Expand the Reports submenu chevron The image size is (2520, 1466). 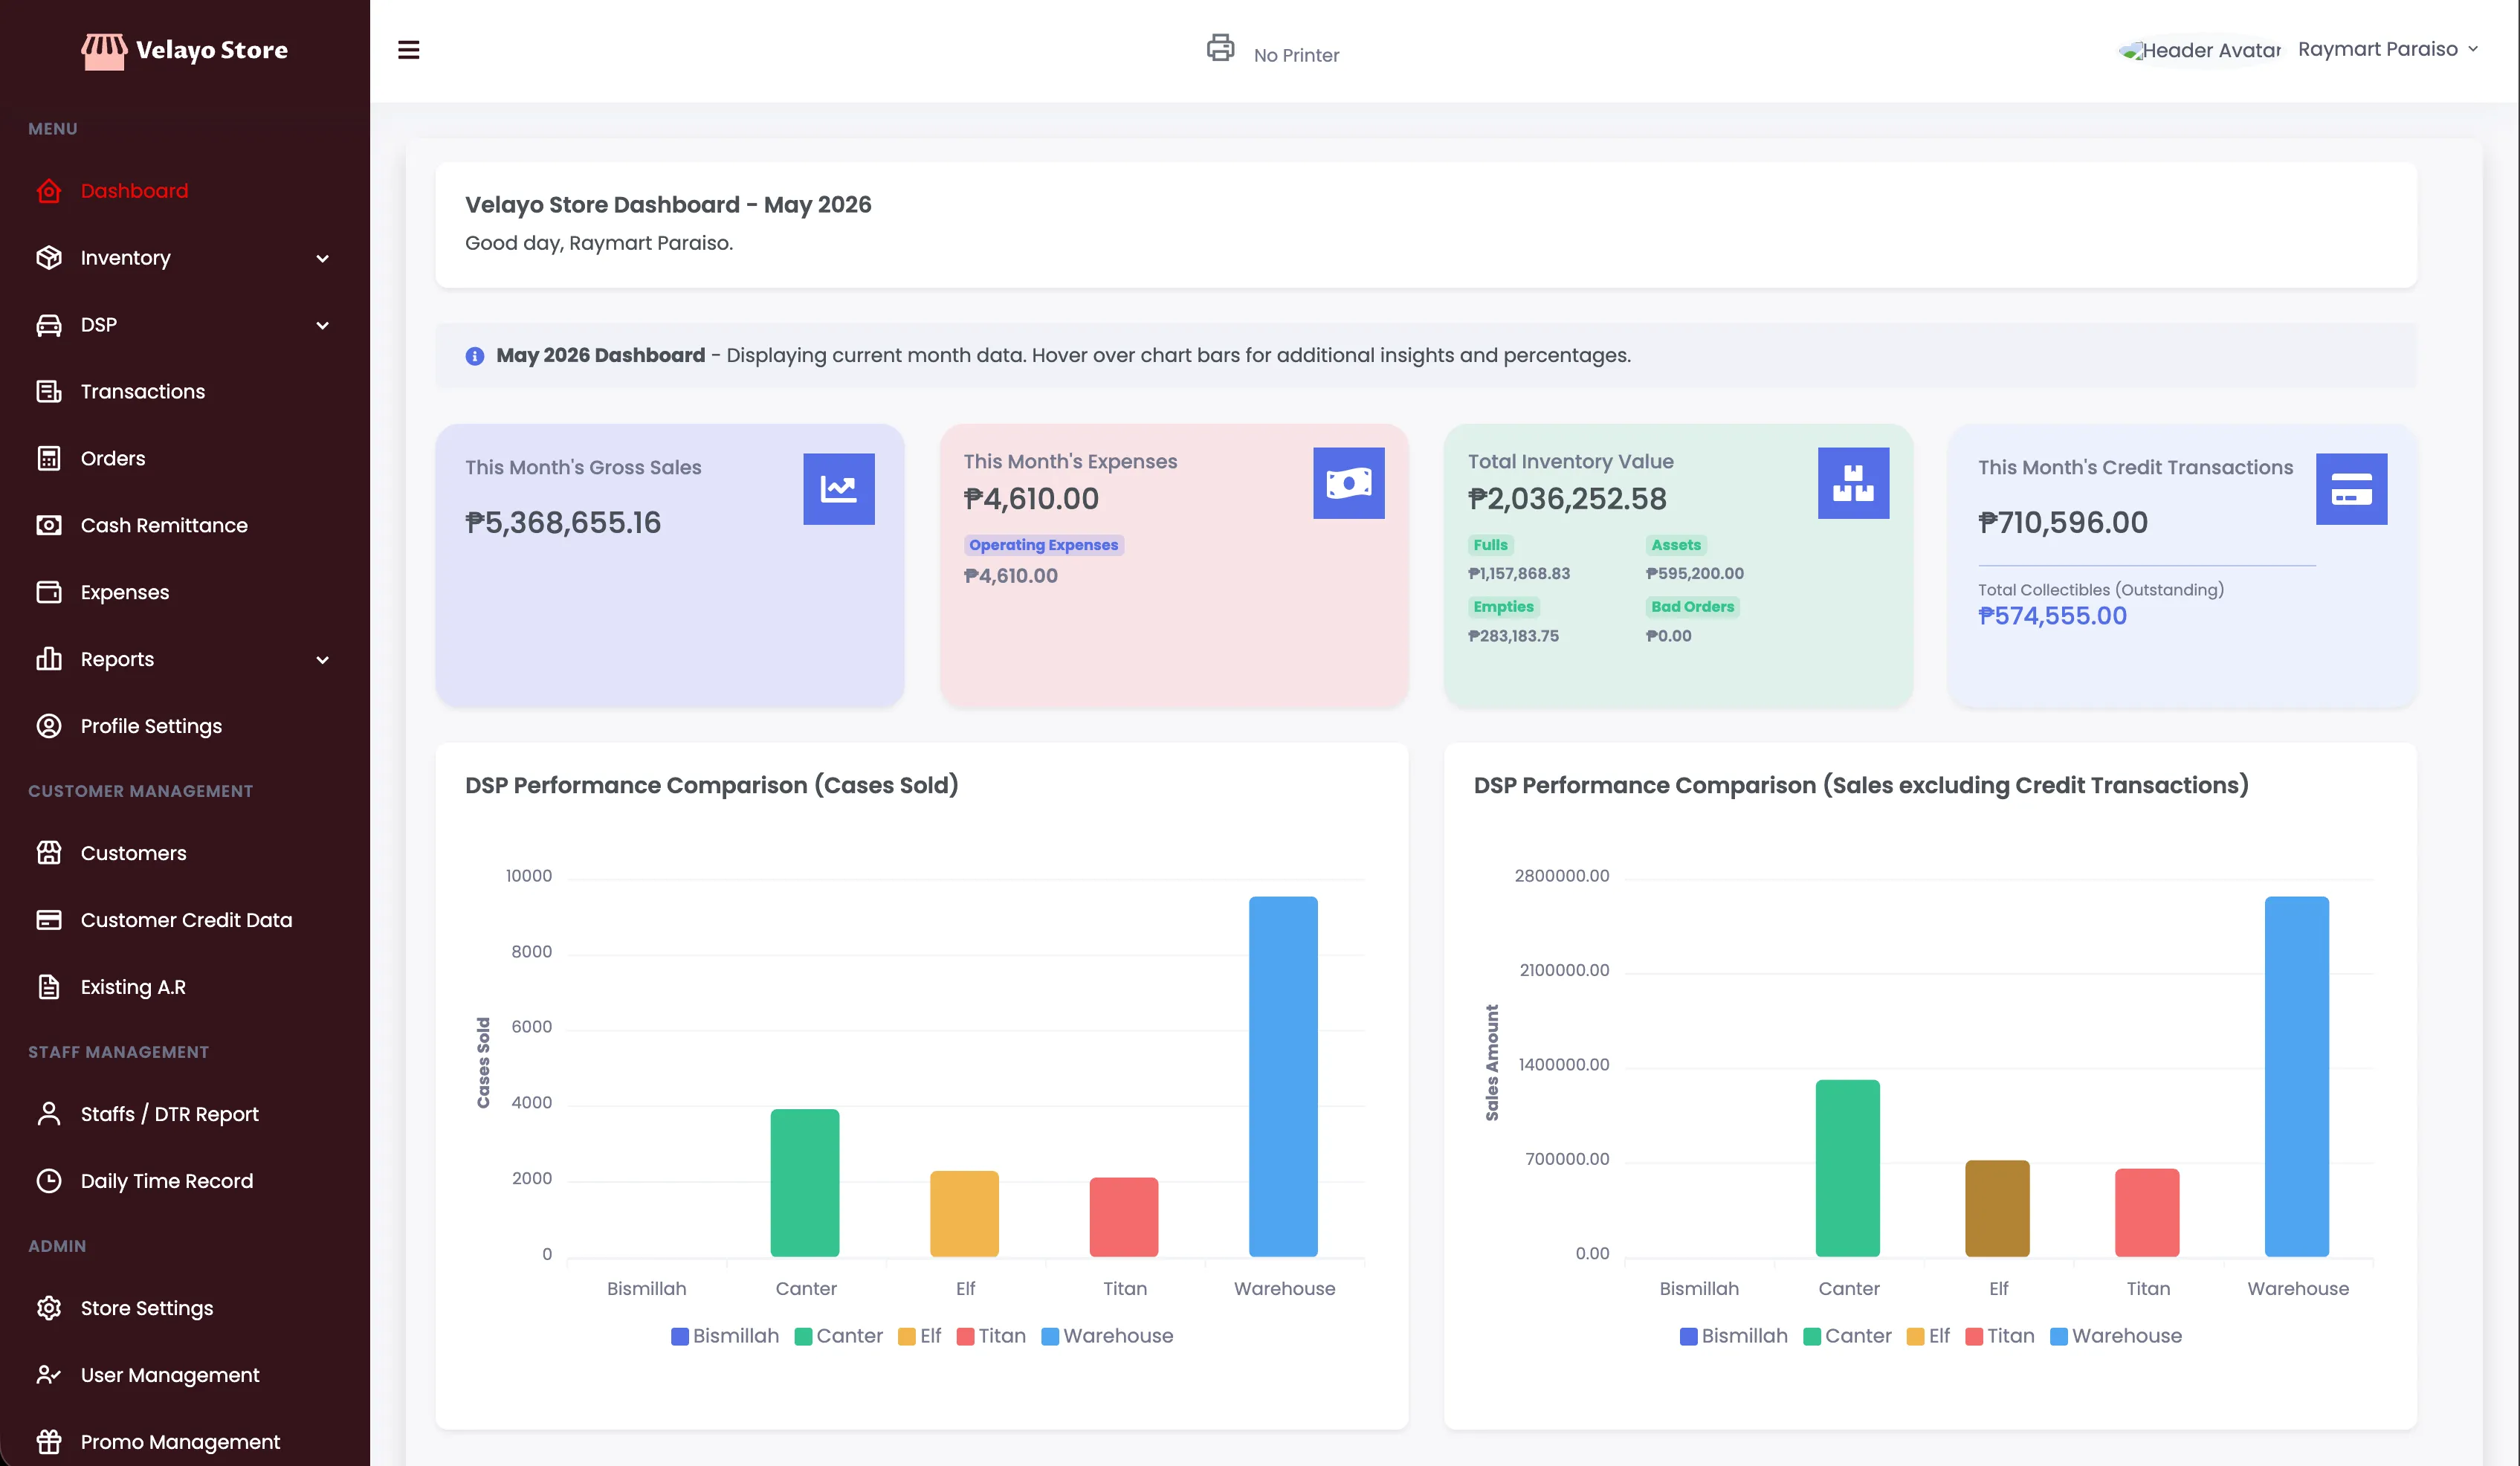pyautogui.click(x=322, y=660)
